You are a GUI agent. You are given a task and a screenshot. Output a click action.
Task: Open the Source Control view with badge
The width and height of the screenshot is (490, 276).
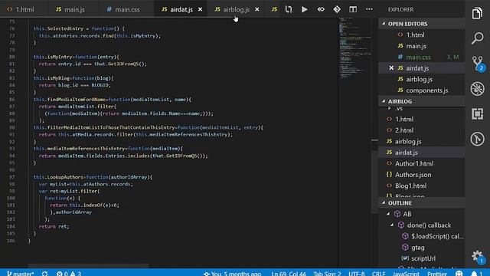coord(478,64)
